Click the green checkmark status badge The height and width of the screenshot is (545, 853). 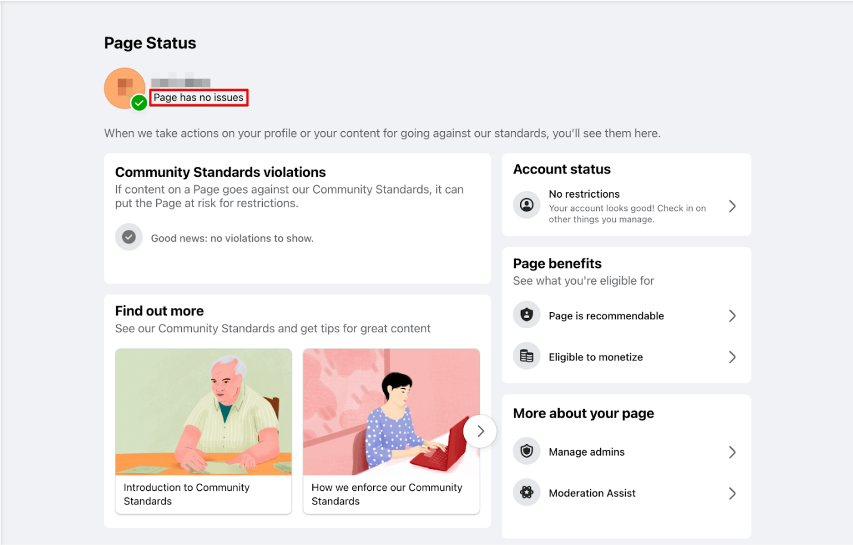pos(139,103)
